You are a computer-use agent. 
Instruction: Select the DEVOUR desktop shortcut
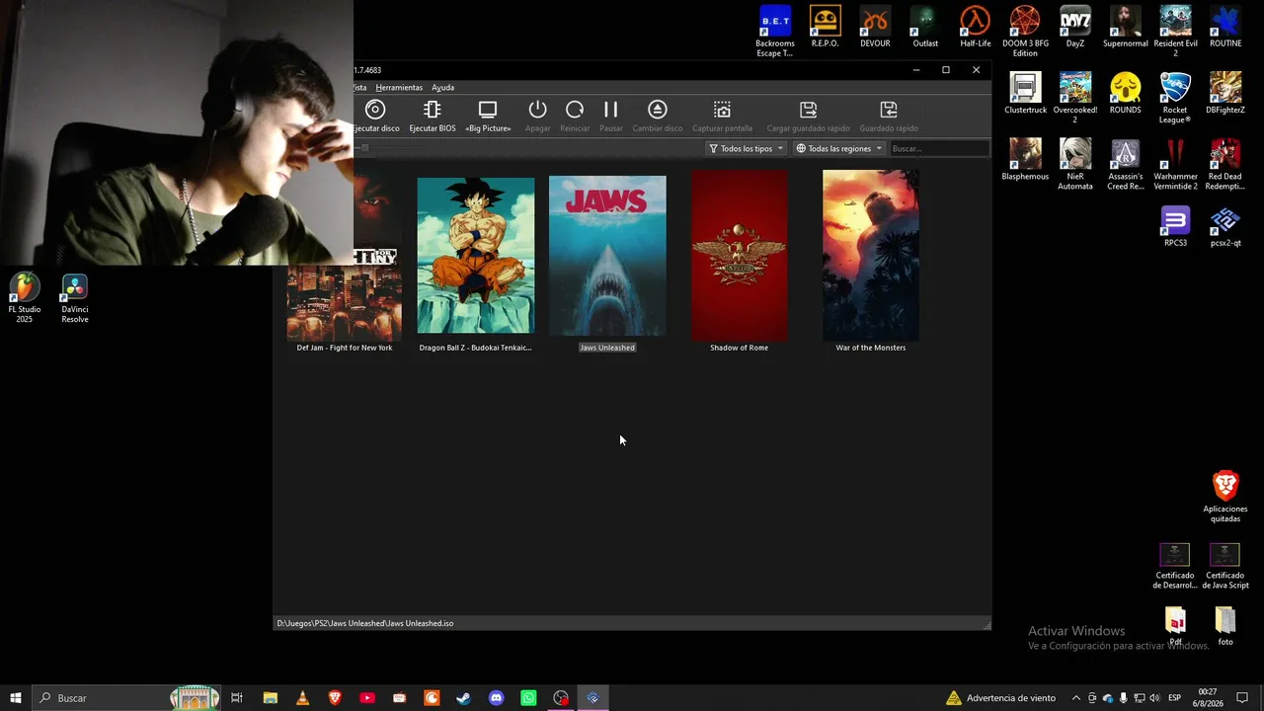tap(875, 27)
